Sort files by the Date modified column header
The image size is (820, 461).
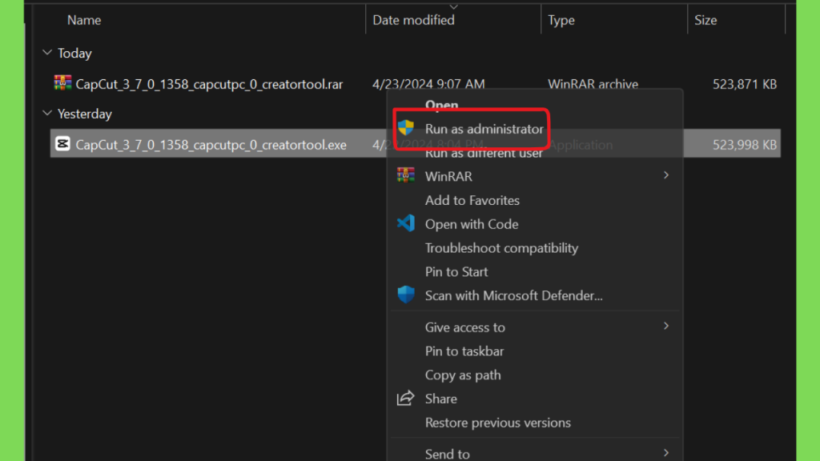click(x=413, y=20)
